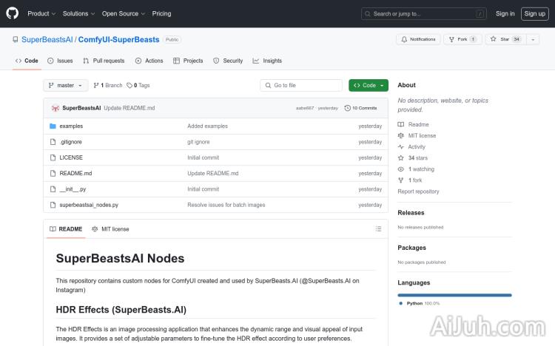Expand the green Code dropdown
The height and width of the screenshot is (346, 555).
pos(369,86)
